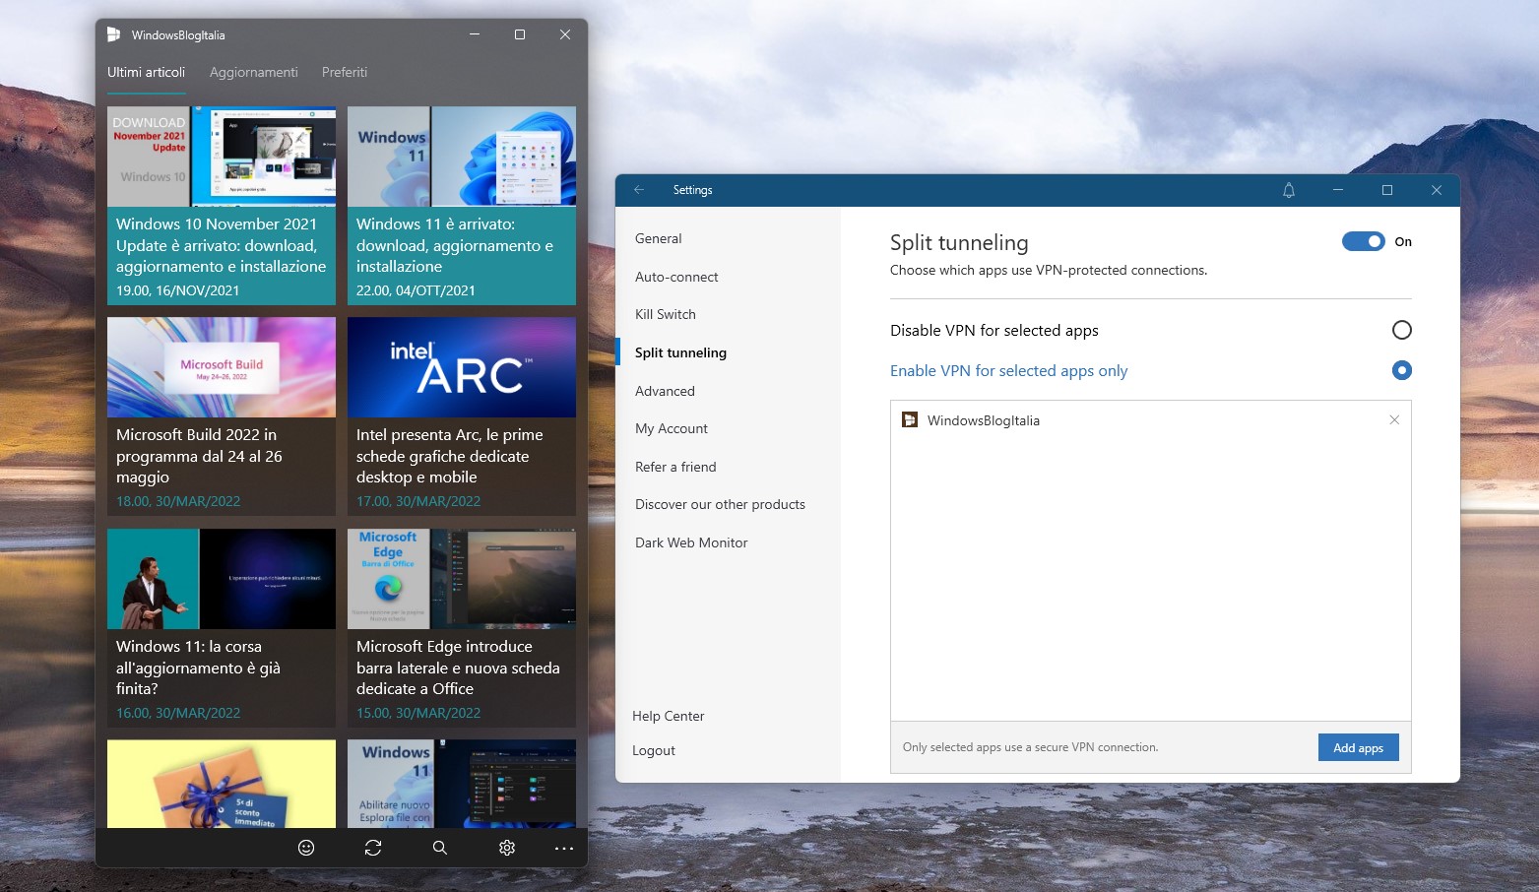The image size is (1539, 892).
Task: Minimize the WindowsBlogItalia window
Action: click(475, 34)
